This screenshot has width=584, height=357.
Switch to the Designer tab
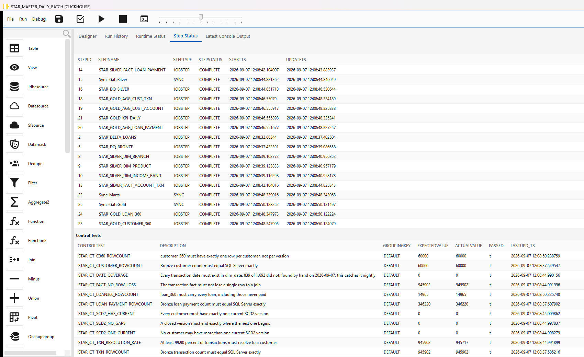[88, 36]
